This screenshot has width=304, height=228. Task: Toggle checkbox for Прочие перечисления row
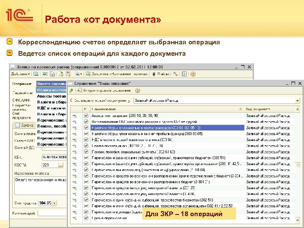click(86, 218)
